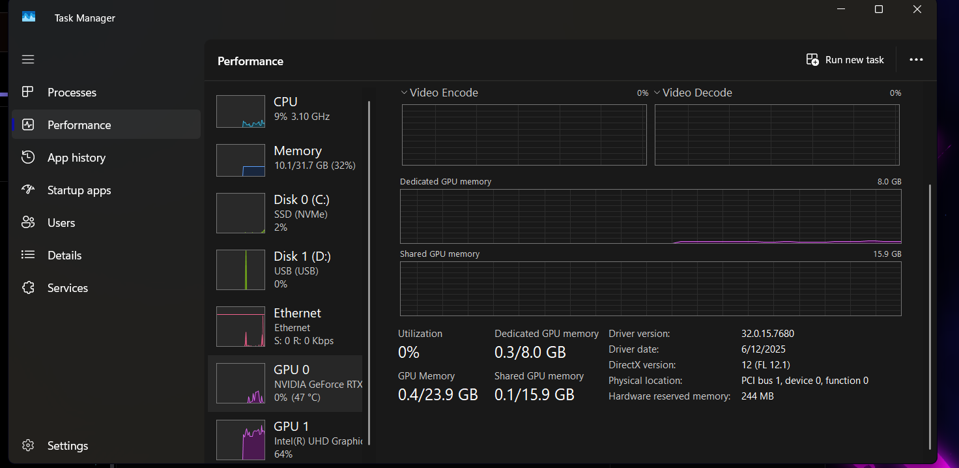Select the Users people icon

[27, 223]
